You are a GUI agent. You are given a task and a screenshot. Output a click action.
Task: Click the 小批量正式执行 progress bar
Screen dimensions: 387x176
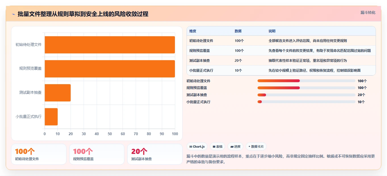click(x=306, y=102)
